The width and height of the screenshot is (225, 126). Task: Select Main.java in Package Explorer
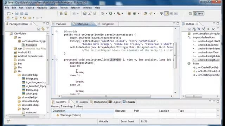(x=31, y=45)
